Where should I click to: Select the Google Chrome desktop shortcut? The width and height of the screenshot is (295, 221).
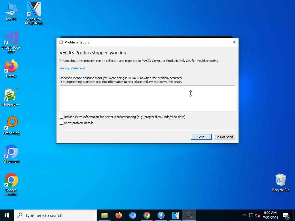(x=11, y=184)
